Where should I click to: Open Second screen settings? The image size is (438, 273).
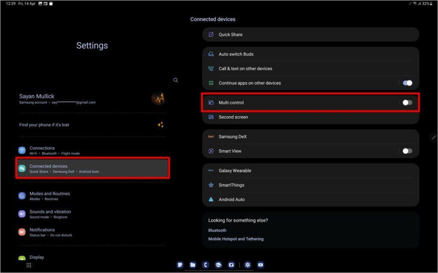pyautogui.click(x=311, y=117)
